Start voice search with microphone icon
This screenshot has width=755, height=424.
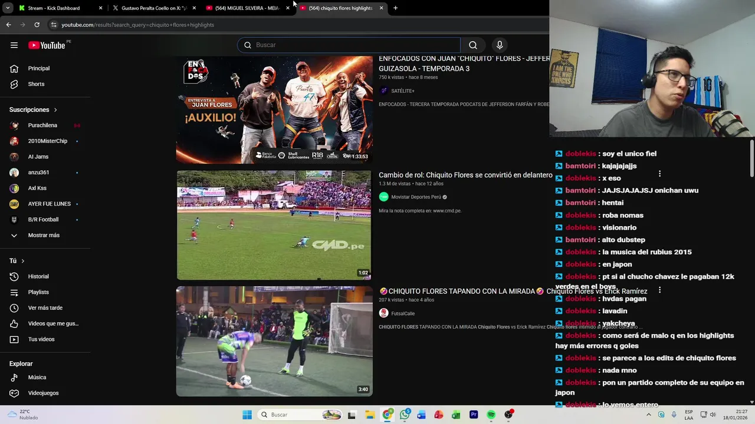(x=500, y=45)
